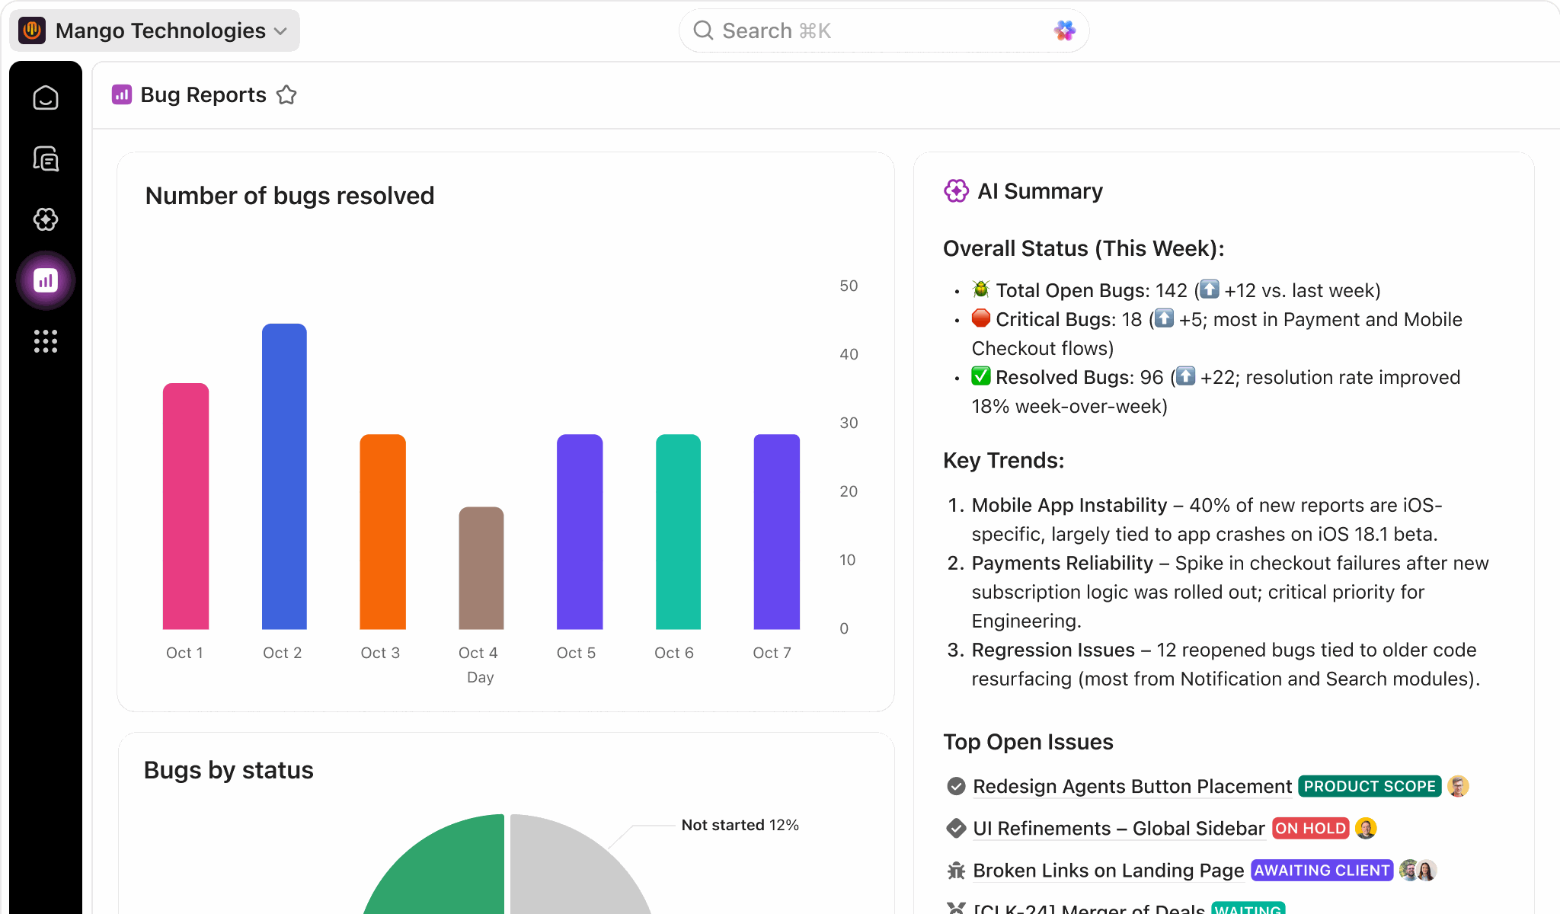Click the pink Oct 1 bar

click(x=185, y=507)
